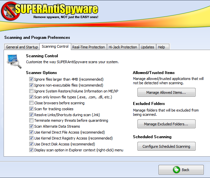Viewport: 210px width, 178px height.
Task: Click Configure Scheduled Scanning button
Action: (166, 146)
